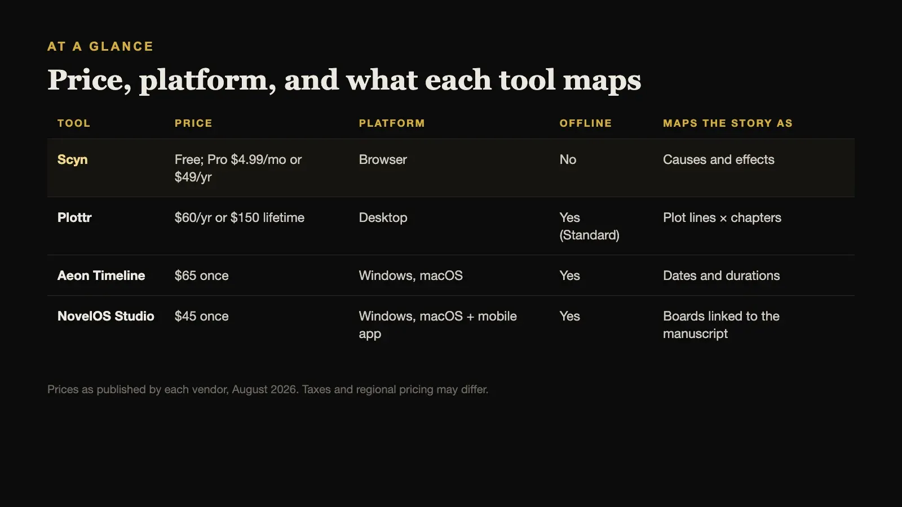
Task: Select the Plottr tool name cell
Action: click(74, 217)
